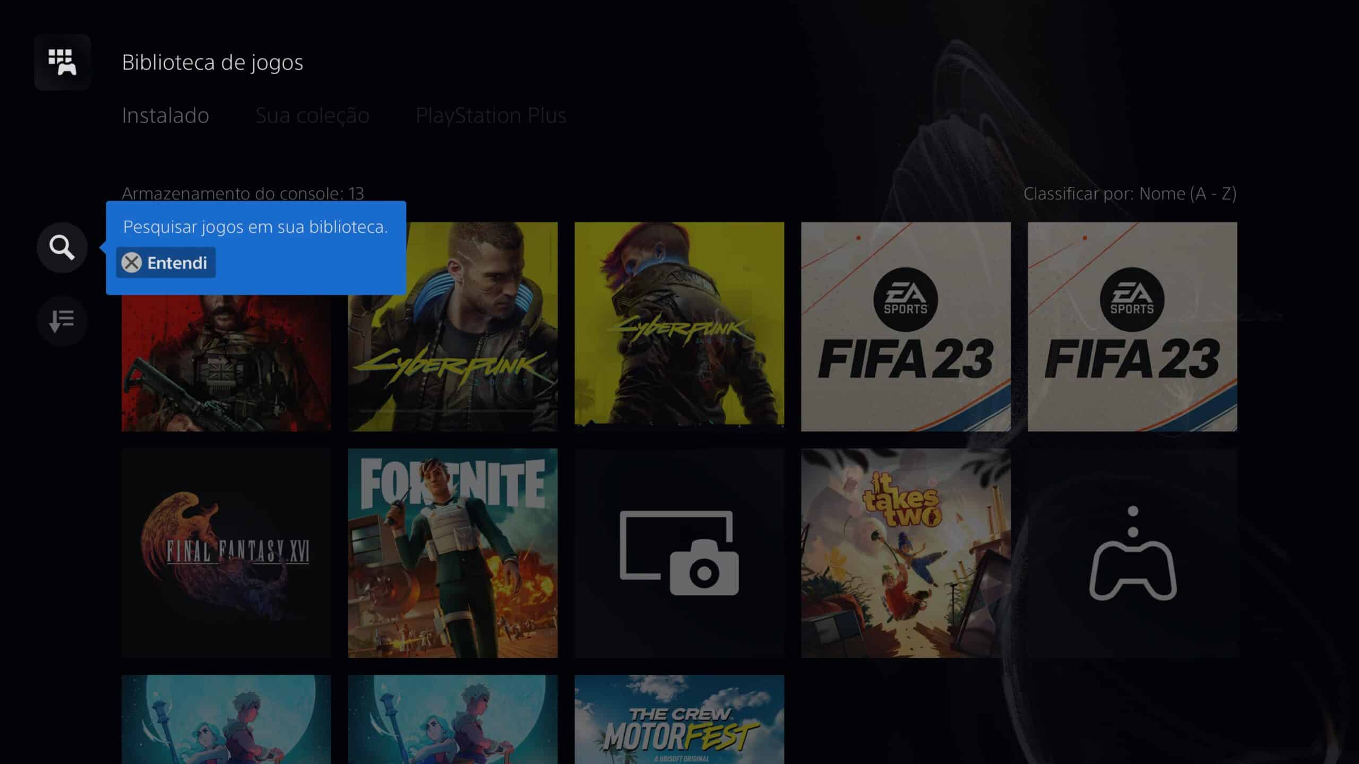The height and width of the screenshot is (764, 1359).
Task: Click the gamepad/controller icon
Action: [1132, 552]
